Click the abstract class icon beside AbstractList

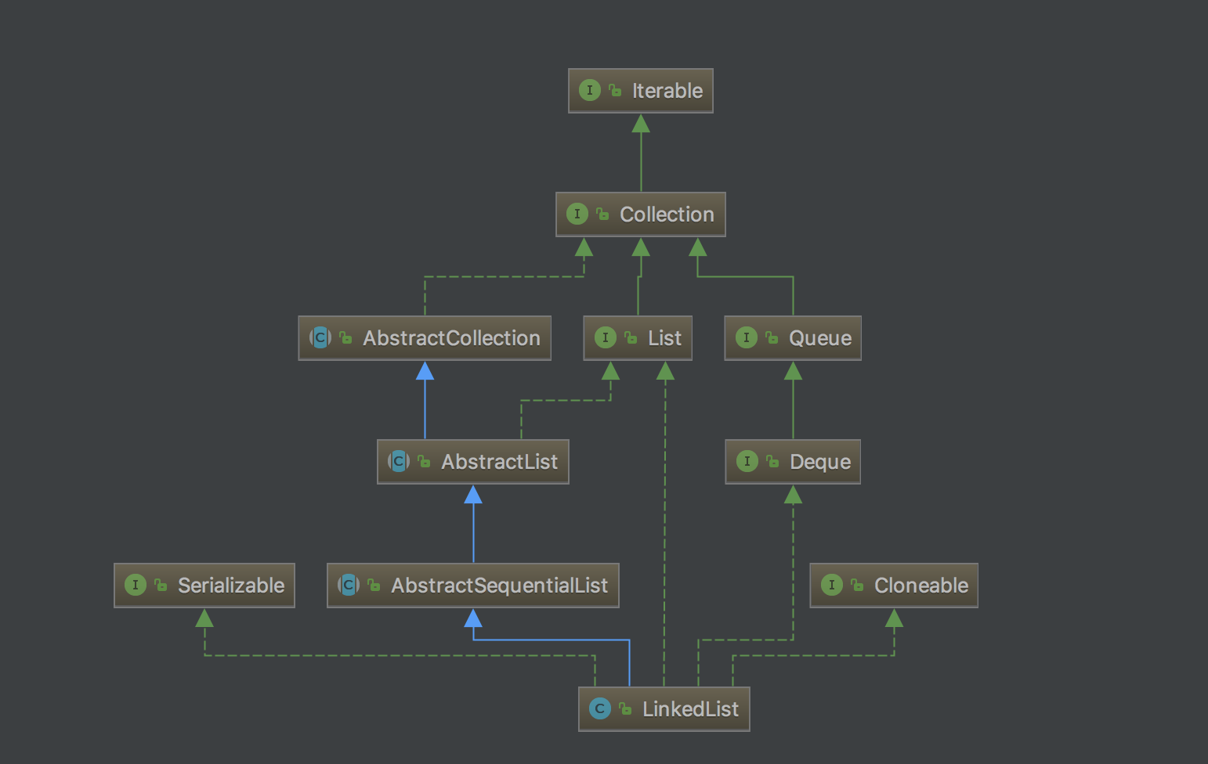[x=399, y=462]
